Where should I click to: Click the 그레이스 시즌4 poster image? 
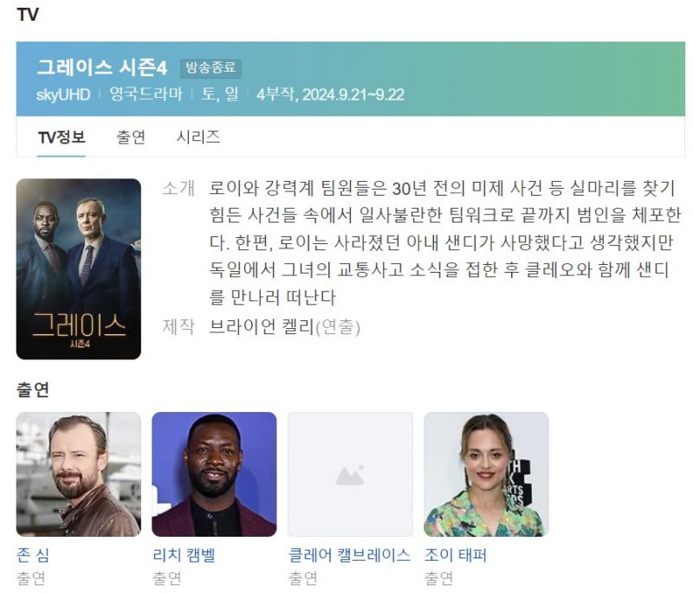tap(79, 269)
